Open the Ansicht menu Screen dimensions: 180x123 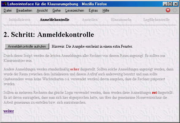click(42, 10)
